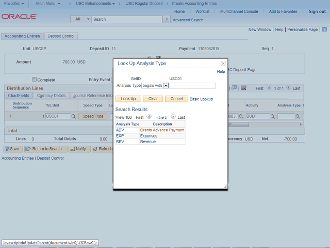330x248 pixels.
Task: Open Advanced Search link
Action: (x=188, y=20)
